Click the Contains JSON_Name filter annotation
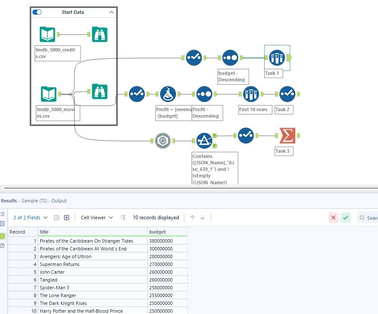378x314 pixels. pos(215,169)
